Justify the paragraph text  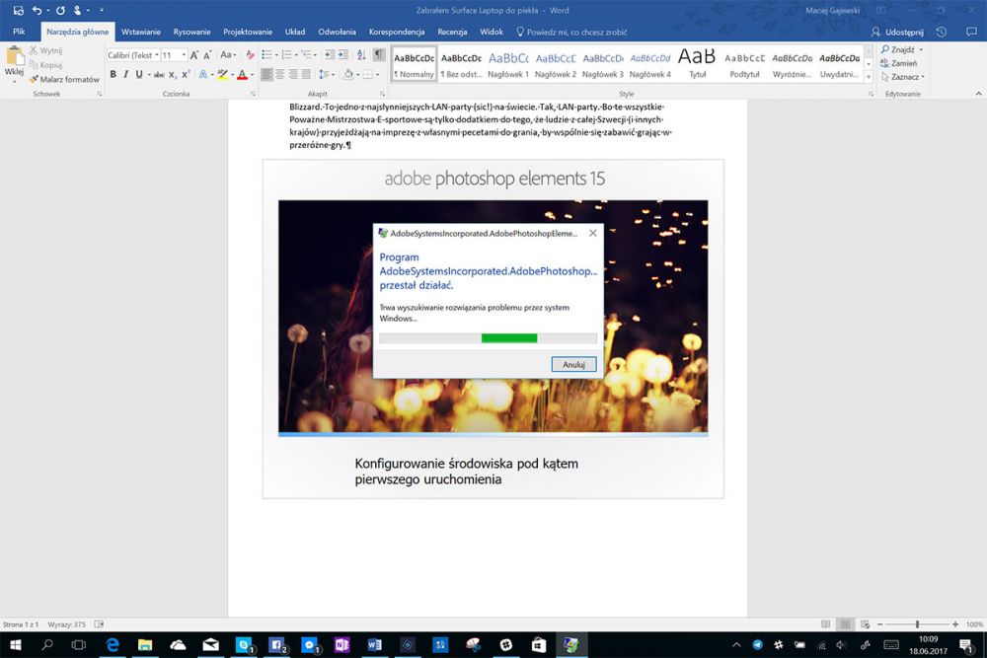pos(307,74)
